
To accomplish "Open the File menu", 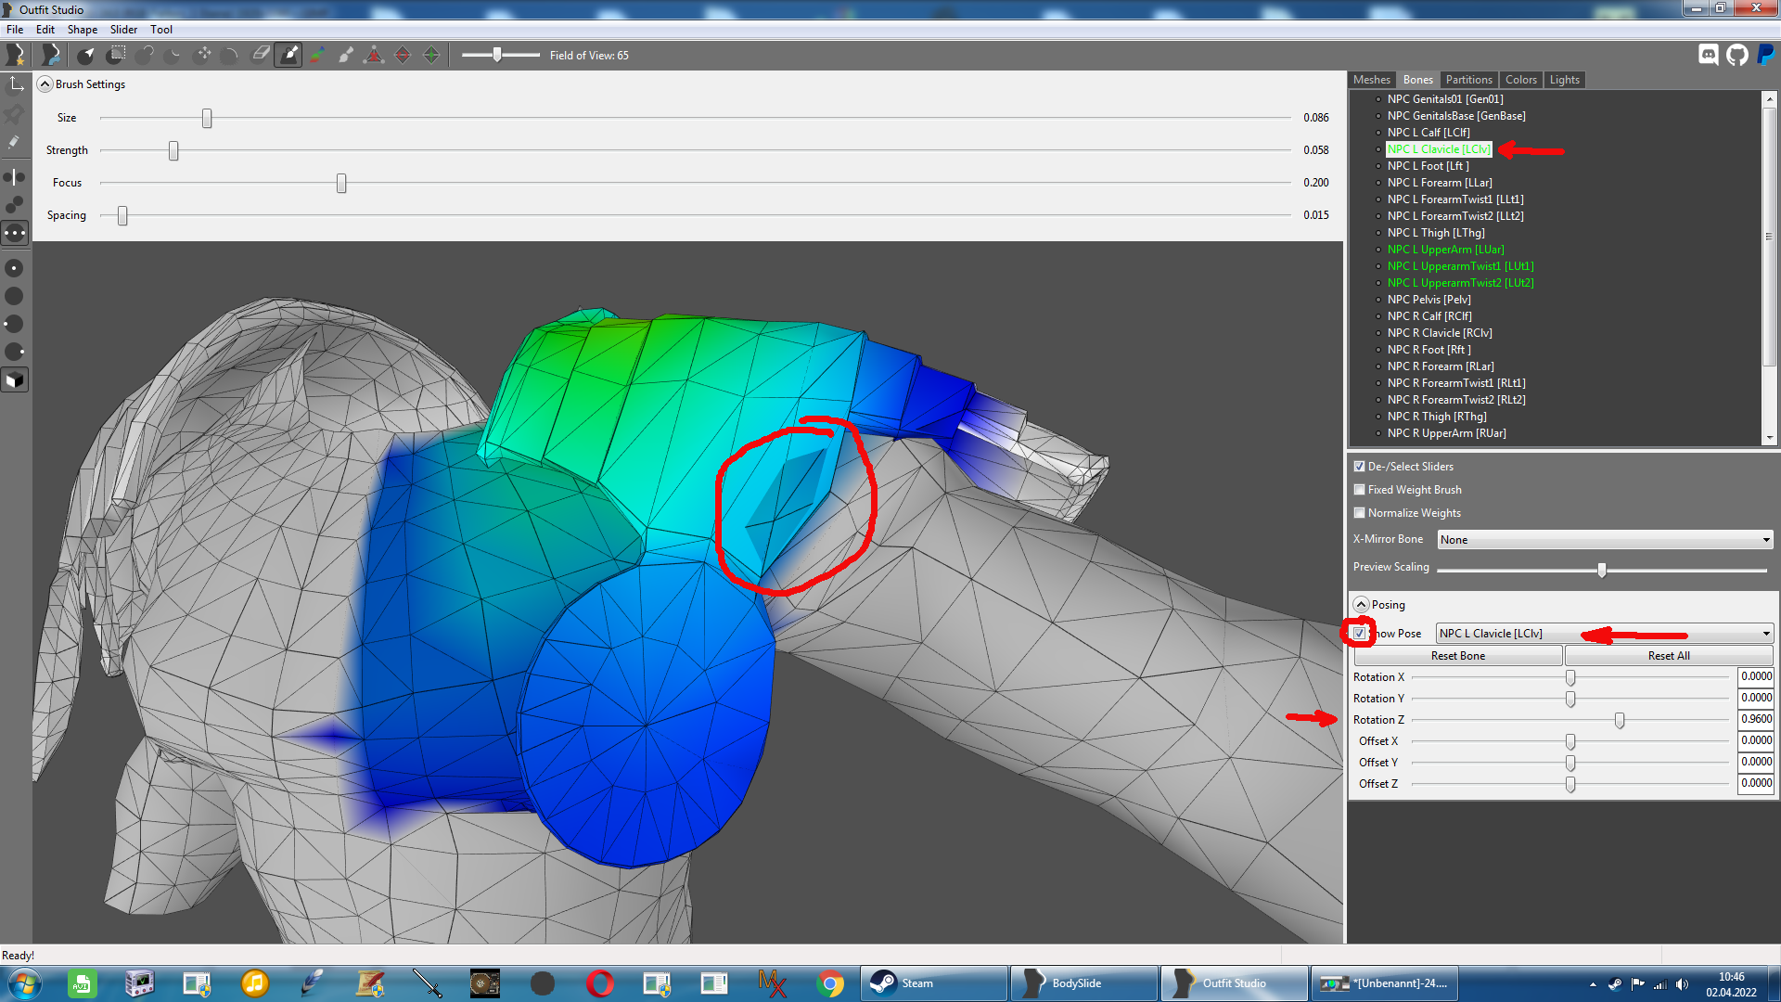I will 15,30.
